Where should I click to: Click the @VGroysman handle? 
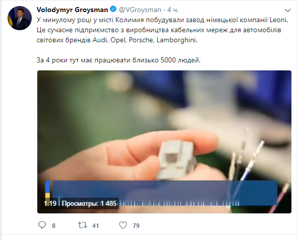140,10
